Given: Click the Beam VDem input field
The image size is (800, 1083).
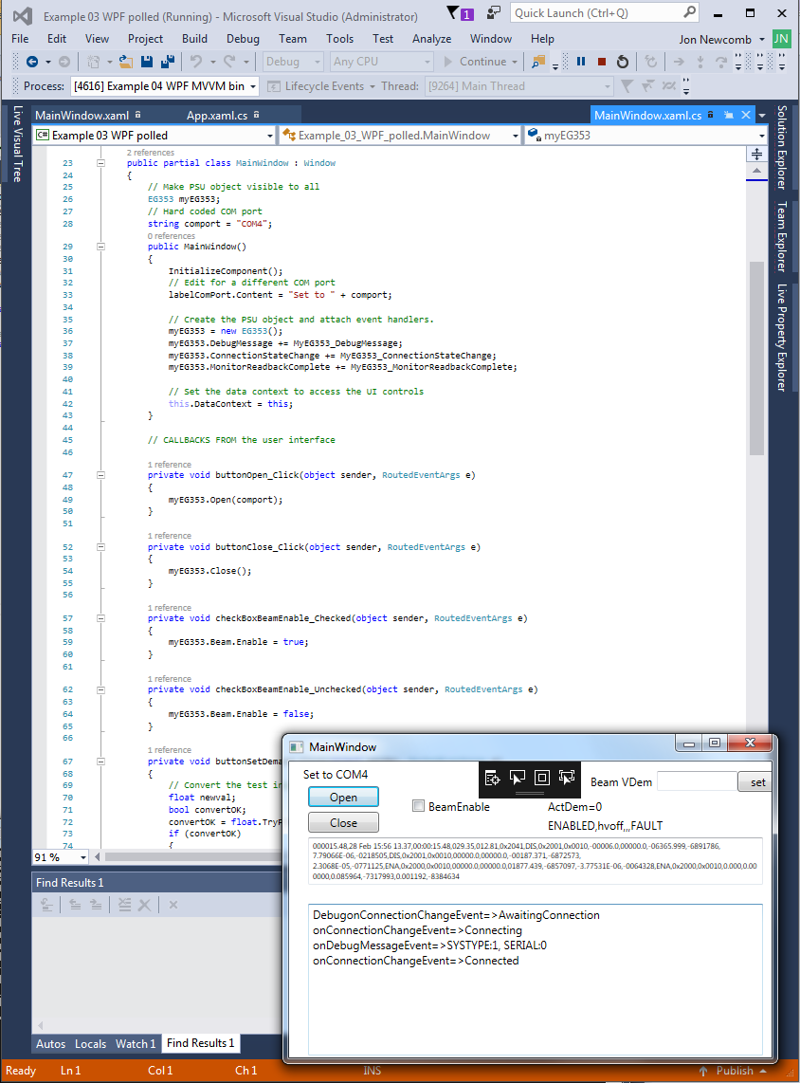Looking at the screenshot, I should pos(697,781).
